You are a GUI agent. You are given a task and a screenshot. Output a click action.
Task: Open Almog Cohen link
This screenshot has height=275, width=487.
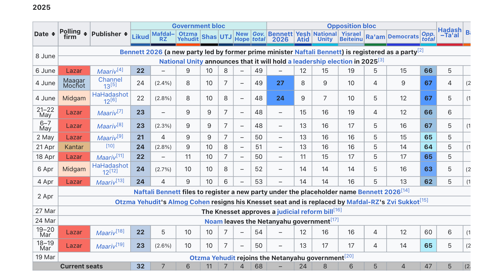coord(189,202)
